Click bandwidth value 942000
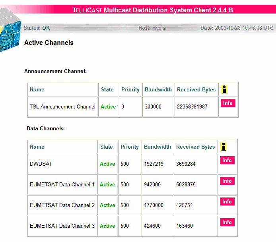 click(152, 184)
